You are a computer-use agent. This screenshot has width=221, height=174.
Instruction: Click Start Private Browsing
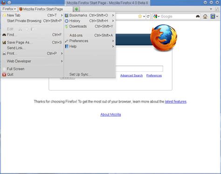[32, 21]
